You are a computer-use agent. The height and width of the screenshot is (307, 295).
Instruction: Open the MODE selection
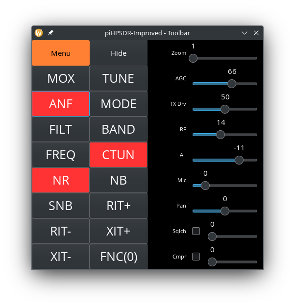point(119,104)
